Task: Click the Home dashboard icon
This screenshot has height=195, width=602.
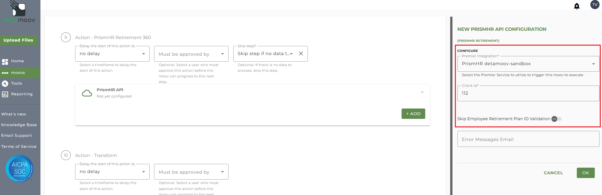Action: coord(5,62)
